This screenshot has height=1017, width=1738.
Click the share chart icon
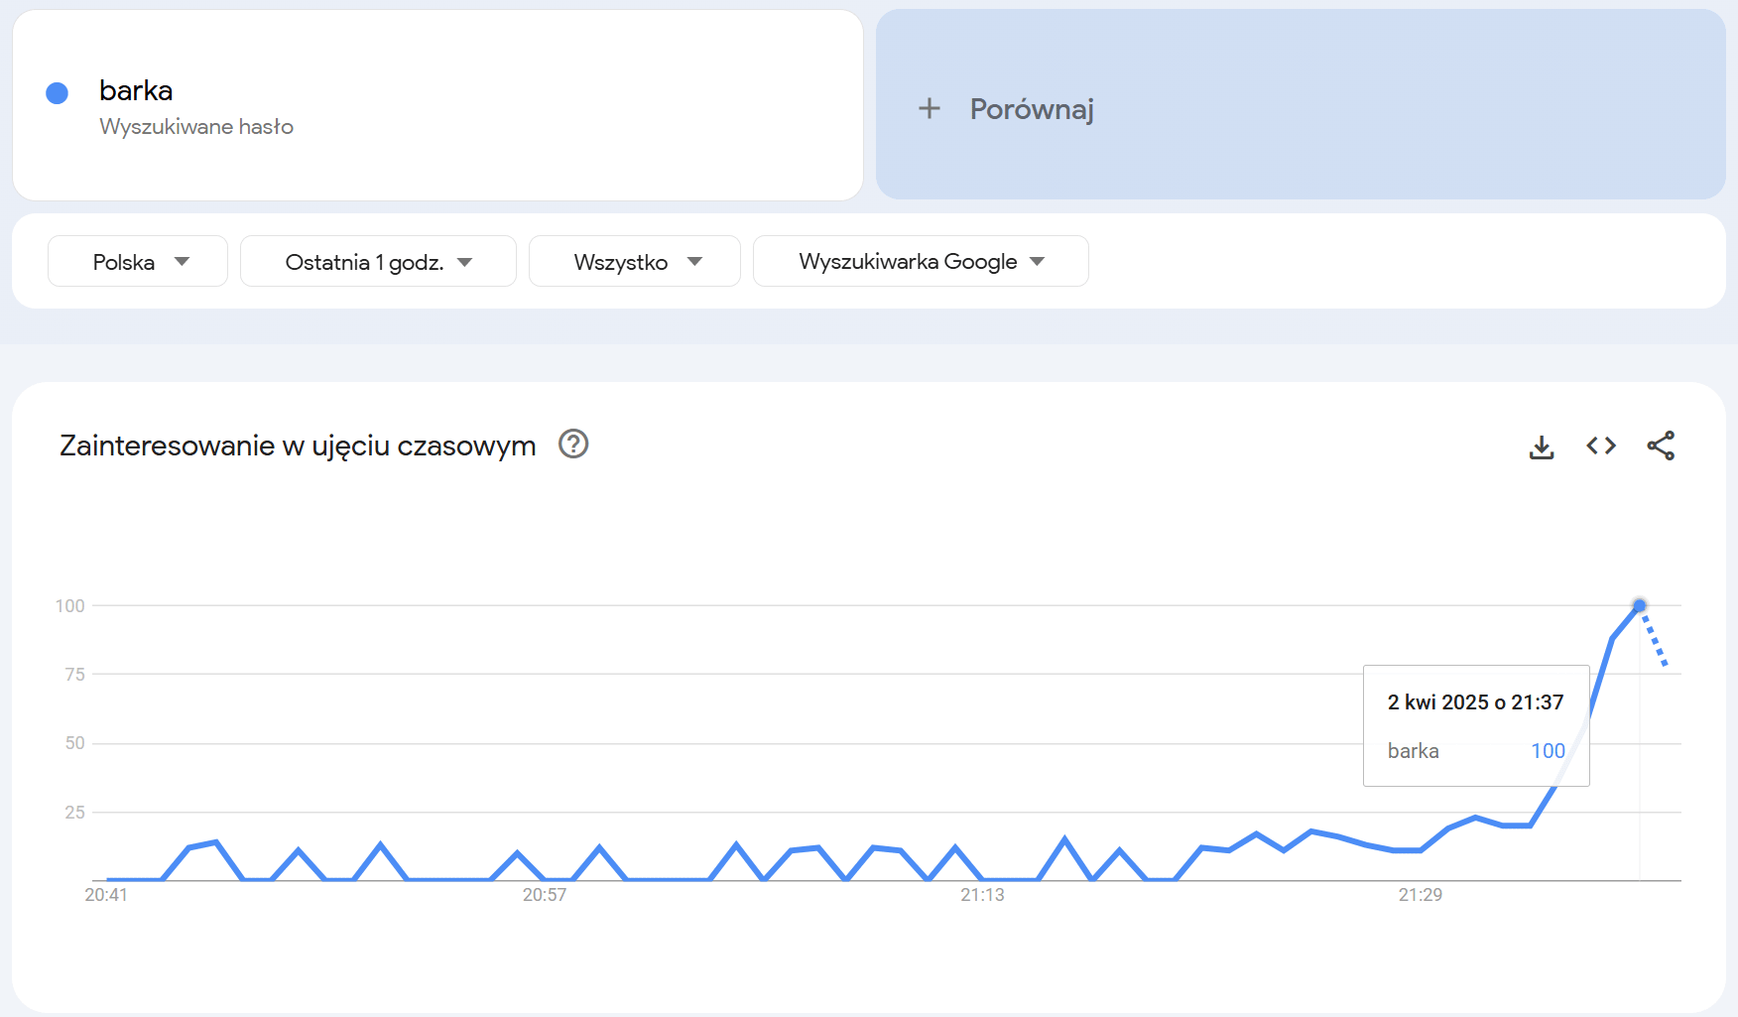coord(1661,446)
